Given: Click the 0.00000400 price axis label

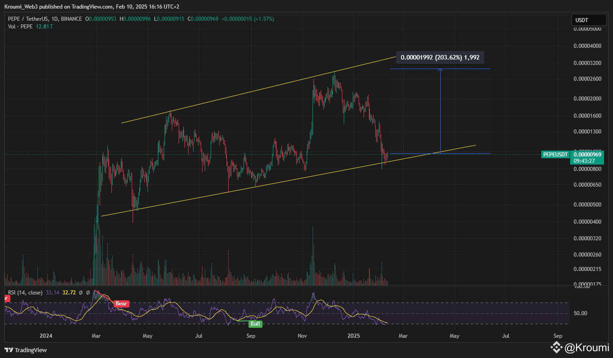Looking at the screenshot, I should 587,222.
